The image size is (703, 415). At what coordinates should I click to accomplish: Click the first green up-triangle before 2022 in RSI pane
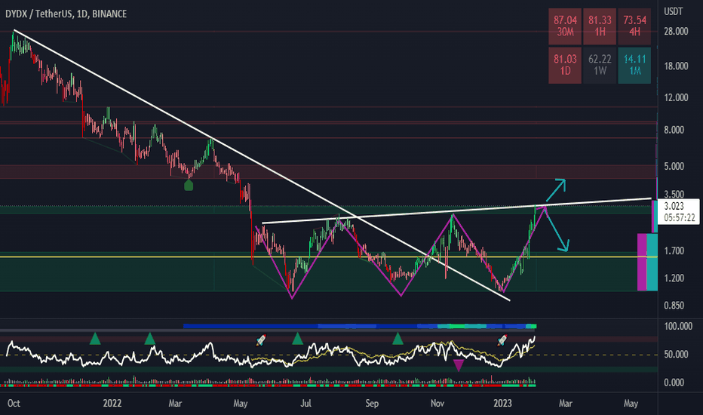(x=94, y=338)
